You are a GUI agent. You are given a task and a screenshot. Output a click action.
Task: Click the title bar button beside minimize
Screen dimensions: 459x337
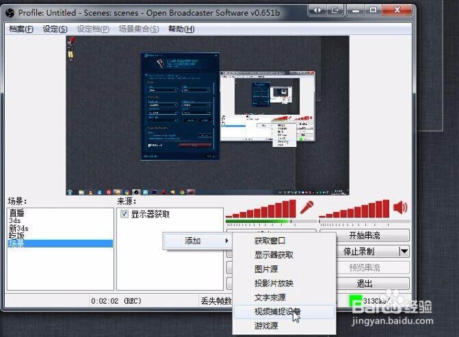[x=335, y=10]
